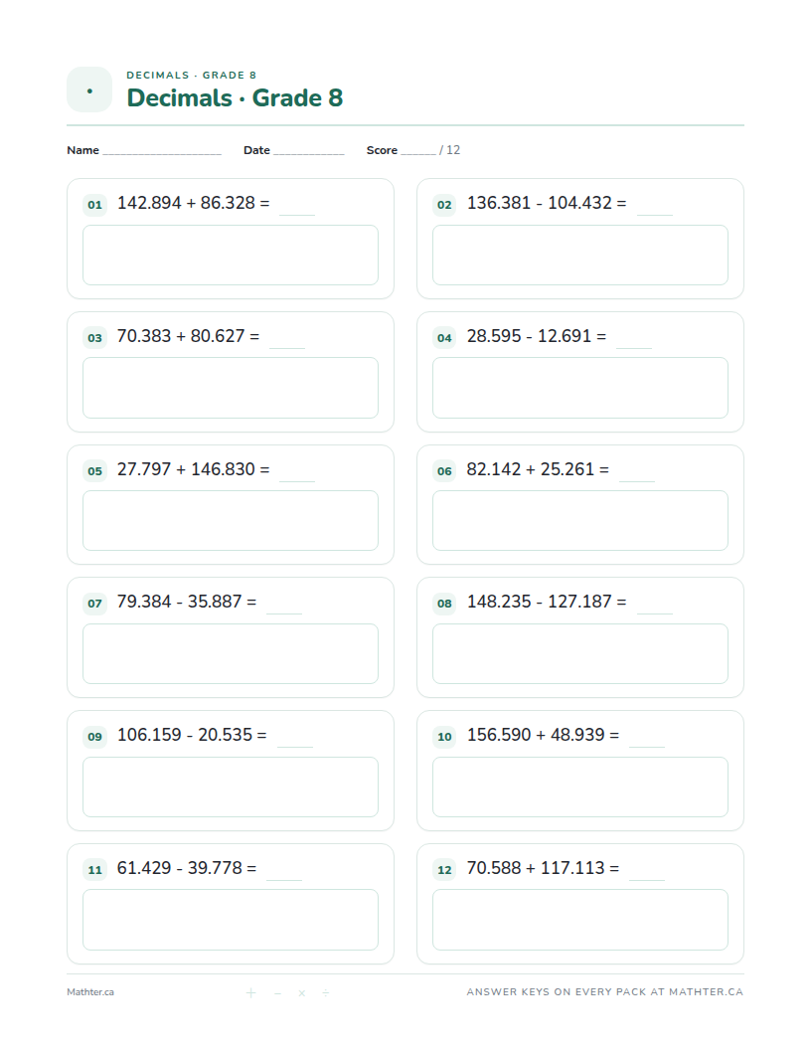
Task: Click the multiplication symbol in the footer
Action: coord(302,992)
